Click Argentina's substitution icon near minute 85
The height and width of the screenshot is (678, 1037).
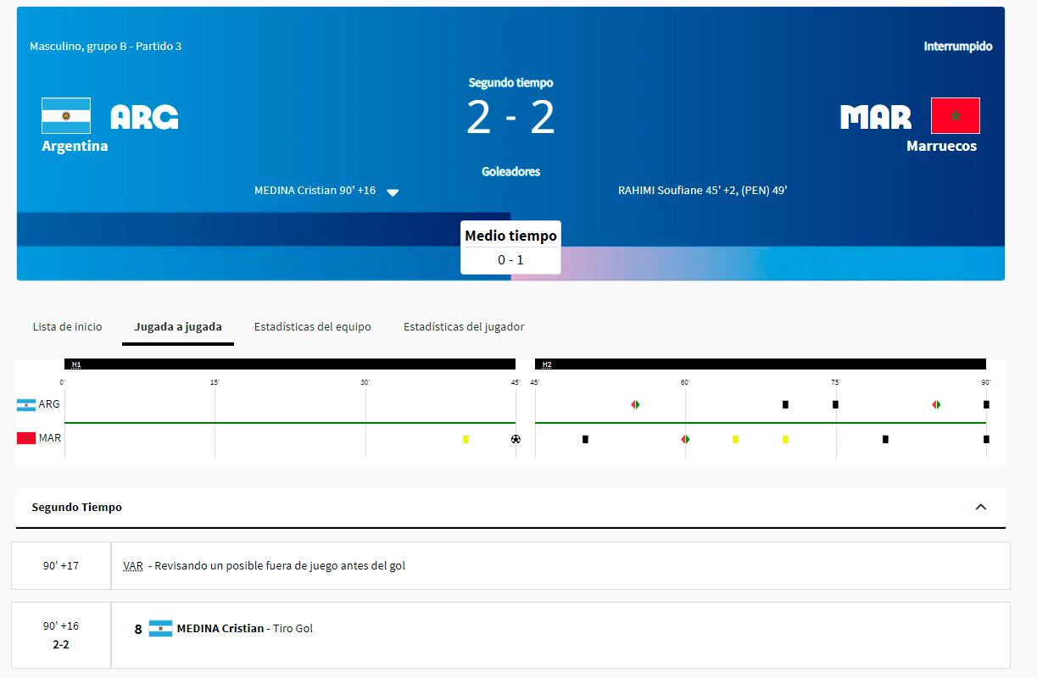[x=936, y=404]
